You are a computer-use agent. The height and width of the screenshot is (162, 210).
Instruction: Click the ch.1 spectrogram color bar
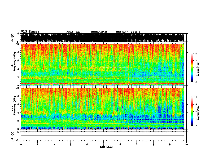coord(192,68)
